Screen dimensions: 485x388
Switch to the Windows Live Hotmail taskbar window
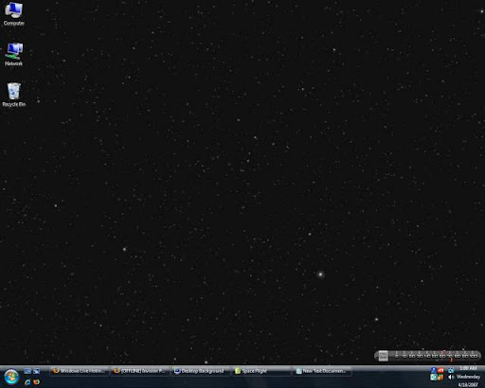[79, 371]
